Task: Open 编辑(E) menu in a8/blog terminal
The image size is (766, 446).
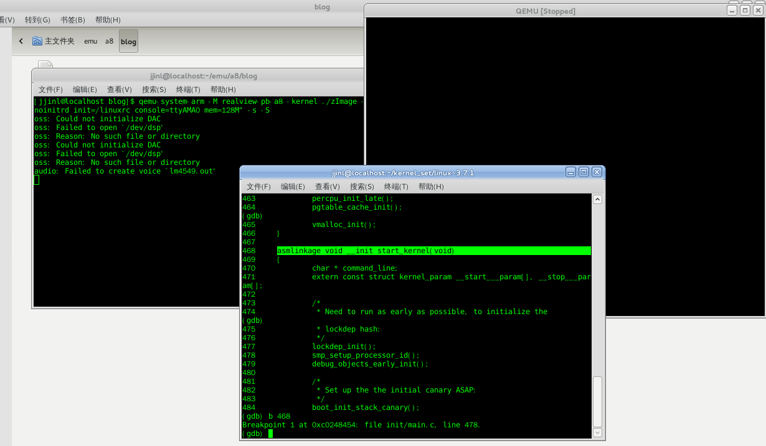Action: pos(85,90)
